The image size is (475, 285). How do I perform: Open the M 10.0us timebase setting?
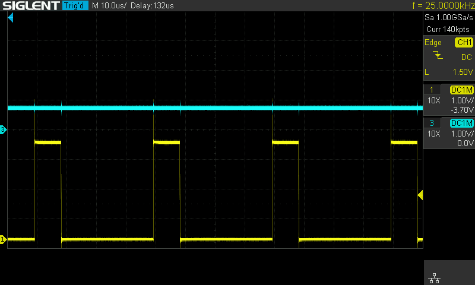pyautogui.click(x=109, y=6)
